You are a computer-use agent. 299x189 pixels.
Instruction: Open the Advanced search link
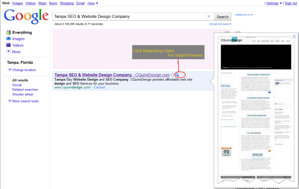tap(220, 24)
